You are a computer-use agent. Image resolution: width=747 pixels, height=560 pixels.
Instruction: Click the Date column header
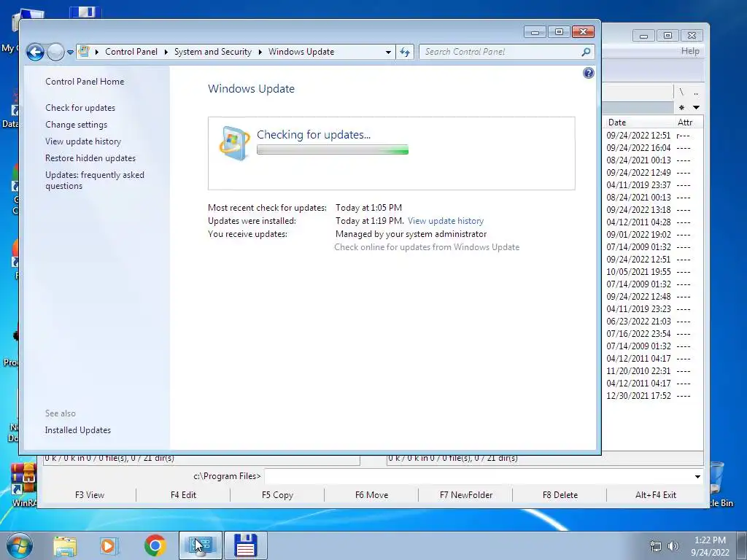point(617,122)
